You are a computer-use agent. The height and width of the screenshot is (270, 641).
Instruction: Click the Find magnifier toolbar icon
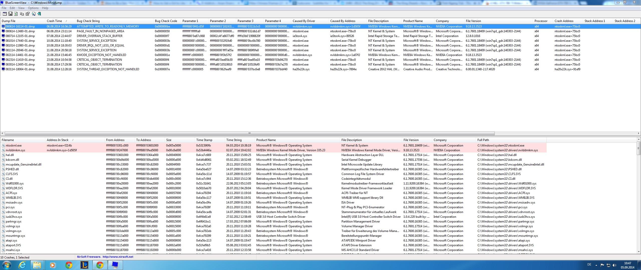tap(33, 14)
